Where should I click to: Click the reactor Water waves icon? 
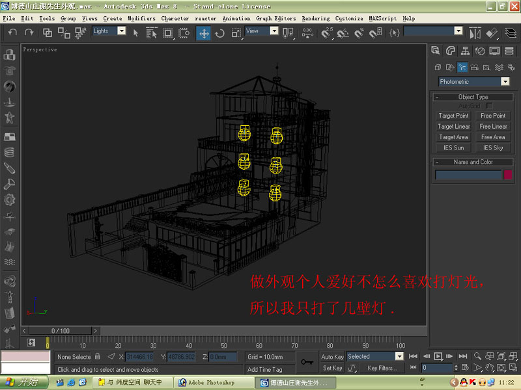pyautogui.click(x=9, y=262)
